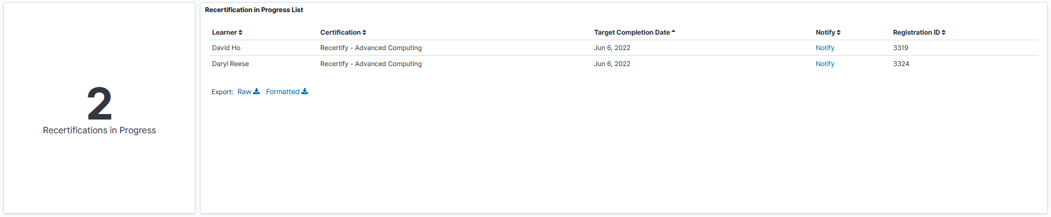Click Certification column sort arrows icon
This screenshot has width=1051, height=217.
(364, 32)
